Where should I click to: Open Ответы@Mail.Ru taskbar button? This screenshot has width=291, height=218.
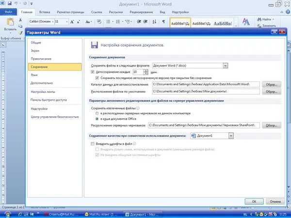pyautogui.click(x=62, y=215)
